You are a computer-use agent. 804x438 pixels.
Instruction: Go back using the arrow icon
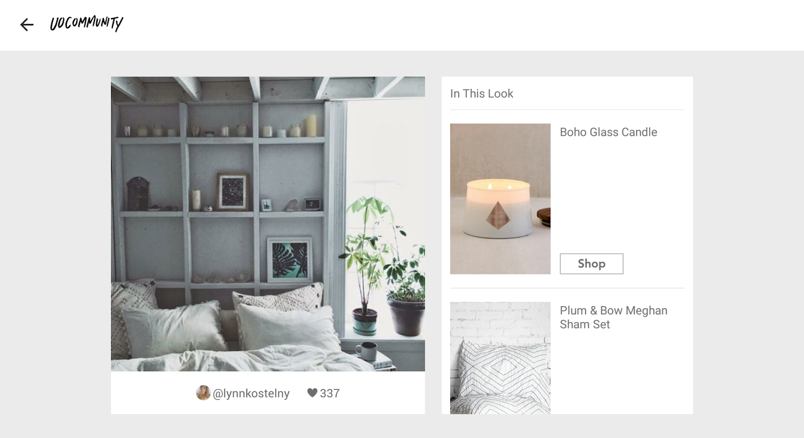[x=27, y=24]
